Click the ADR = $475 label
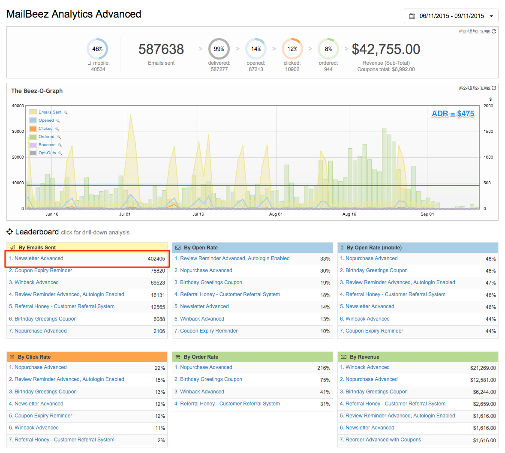The image size is (505, 453). click(x=453, y=114)
